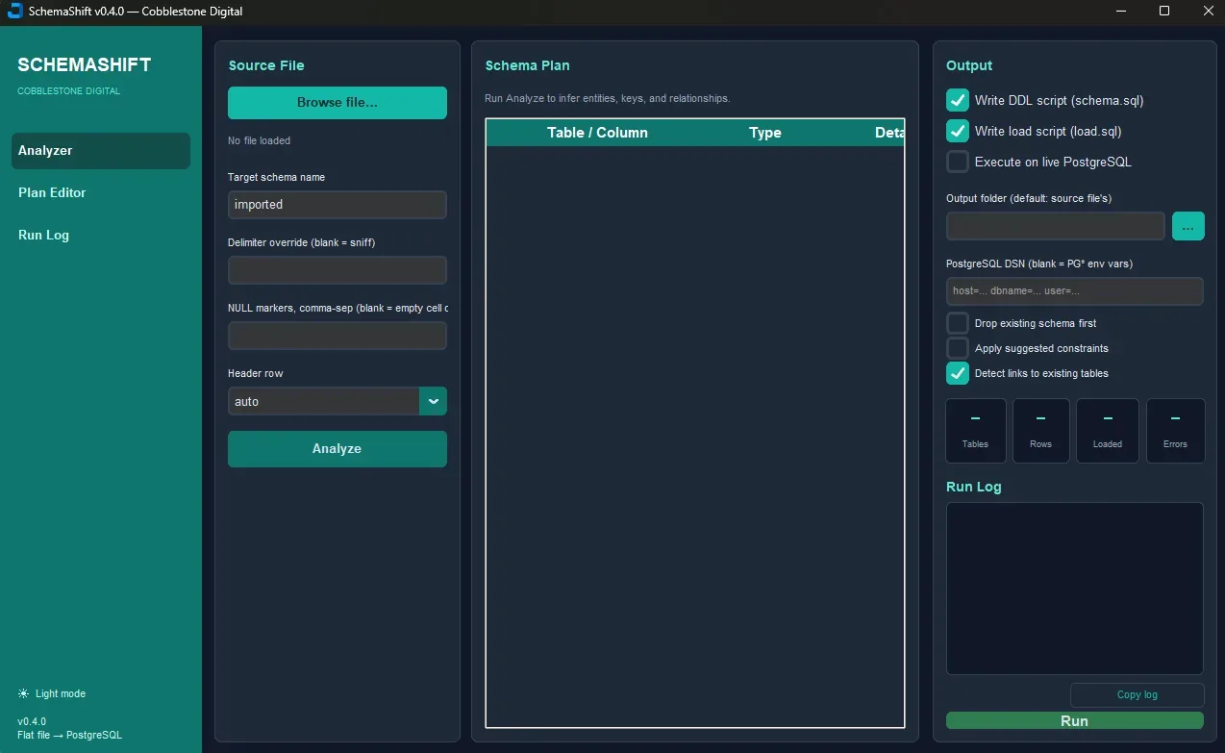Click the Loaded stat card

1108,431
